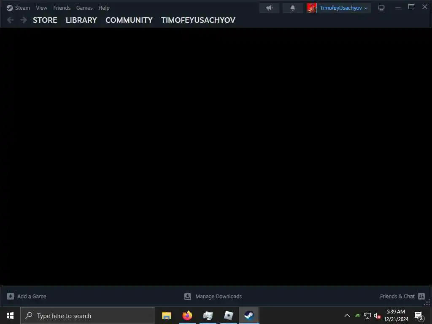Open Firefox from the taskbar

(x=187, y=316)
